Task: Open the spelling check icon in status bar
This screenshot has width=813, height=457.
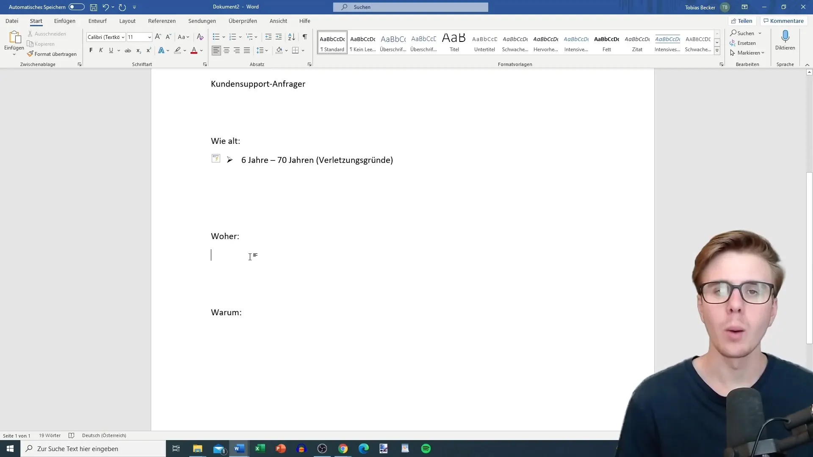Action: point(72,435)
